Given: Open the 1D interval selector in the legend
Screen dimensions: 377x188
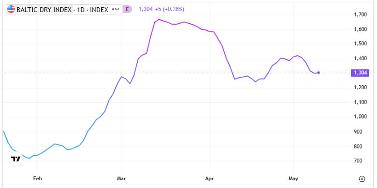Looking at the screenshot, I should [x=81, y=10].
